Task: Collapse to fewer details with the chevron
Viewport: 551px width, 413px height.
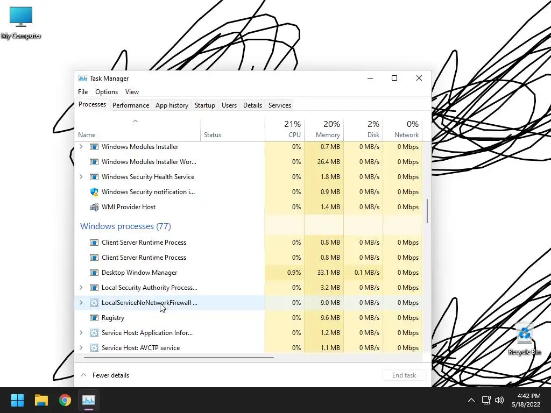Action: [x=83, y=375]
